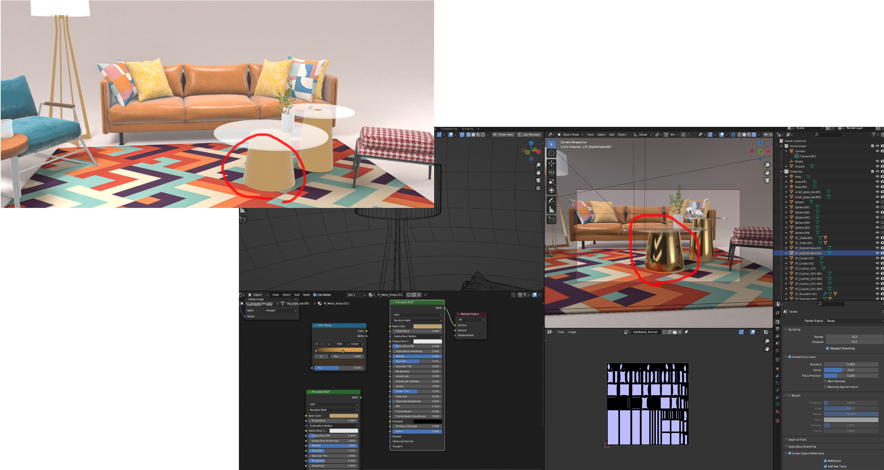The width and height of the screenshot is (884, 470).
Task: Click the Sneak Peek button
Action: [x=503, y=135]
